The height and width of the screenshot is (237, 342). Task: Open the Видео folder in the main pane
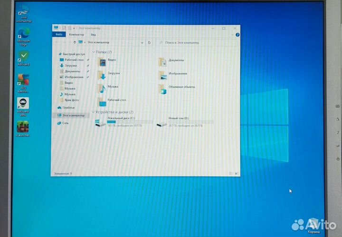pos(107,62)
